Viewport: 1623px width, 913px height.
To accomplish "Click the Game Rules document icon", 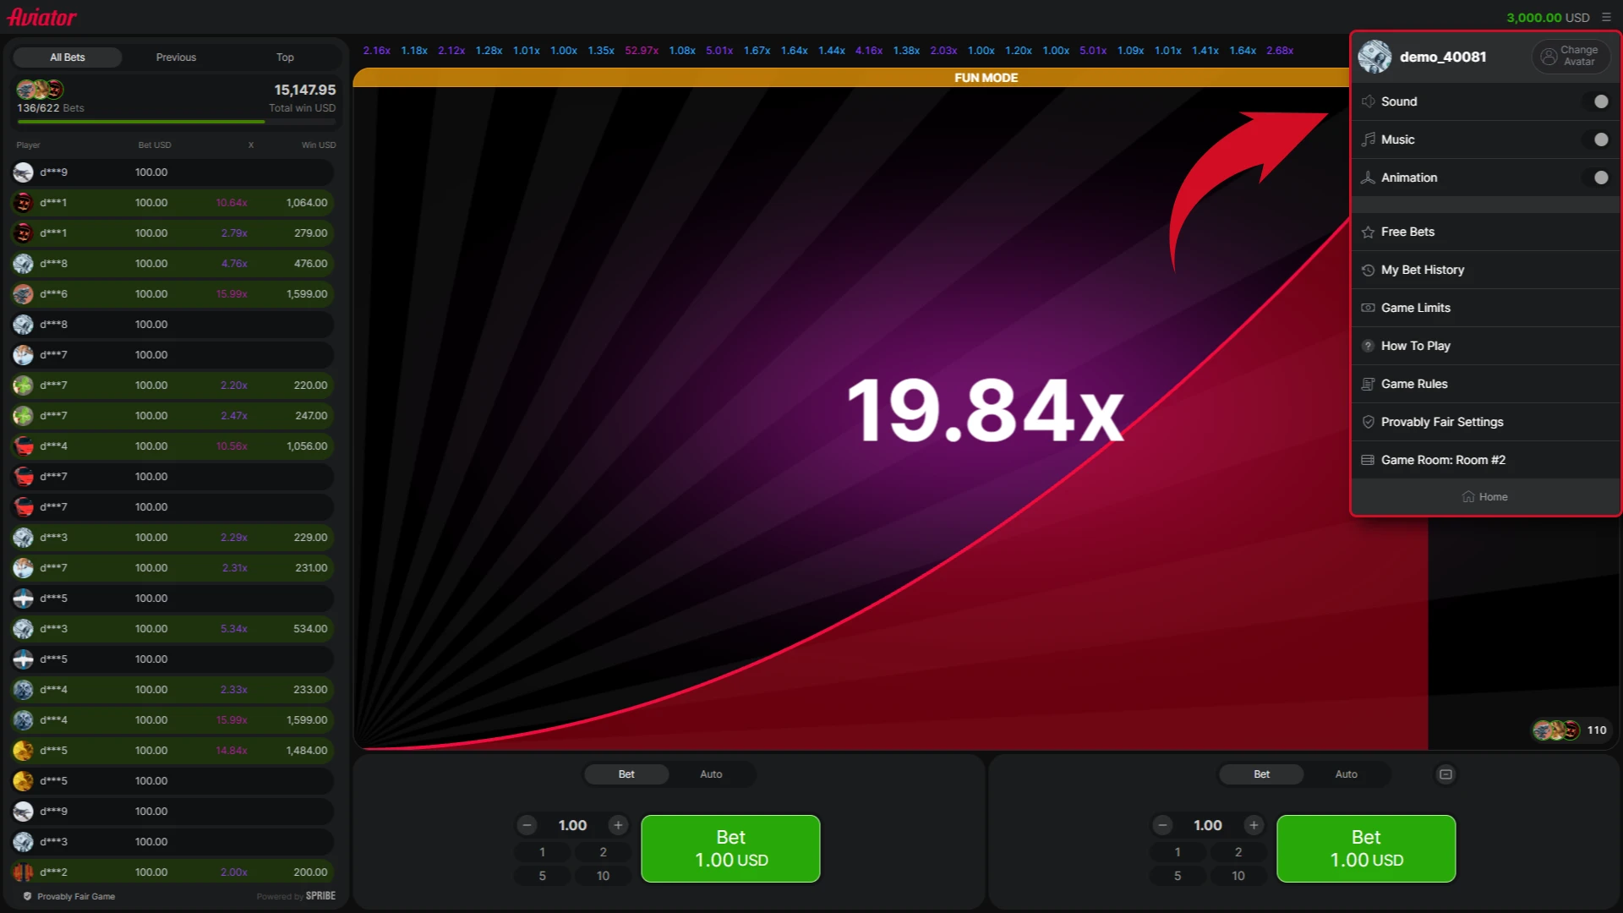I will click(x=1369, y=384).
